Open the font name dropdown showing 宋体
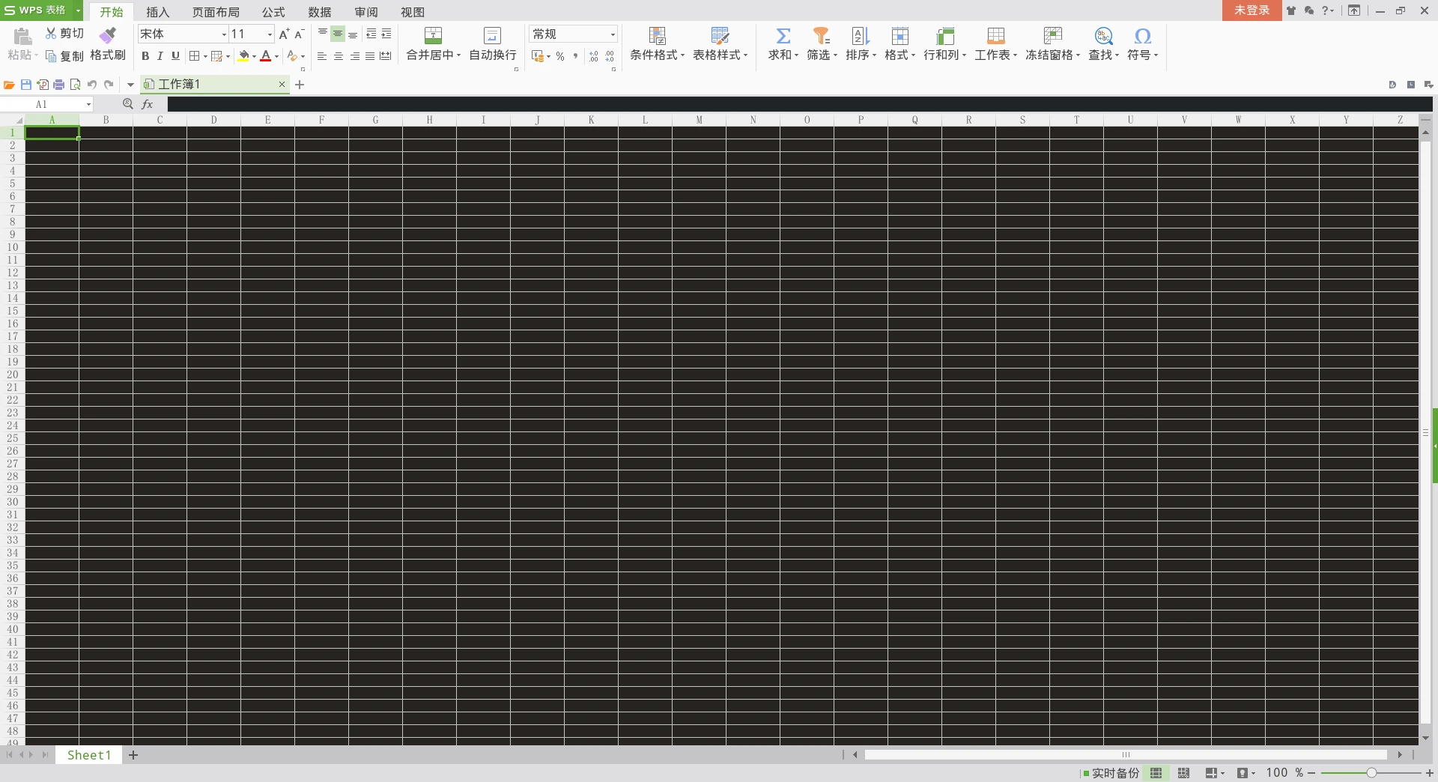This screenshot has height=782, width=1438. tap(223, 34)
